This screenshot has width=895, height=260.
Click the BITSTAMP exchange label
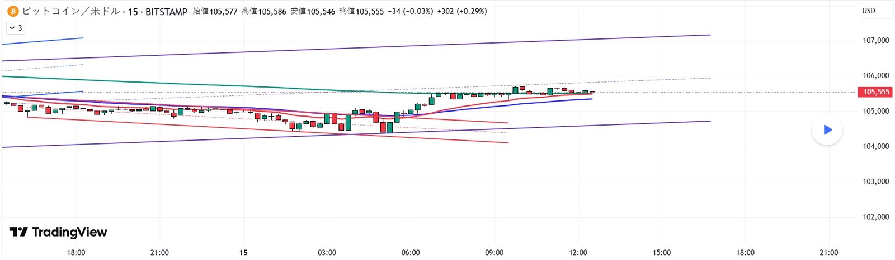pyautogui.click(x=166, y=12)
